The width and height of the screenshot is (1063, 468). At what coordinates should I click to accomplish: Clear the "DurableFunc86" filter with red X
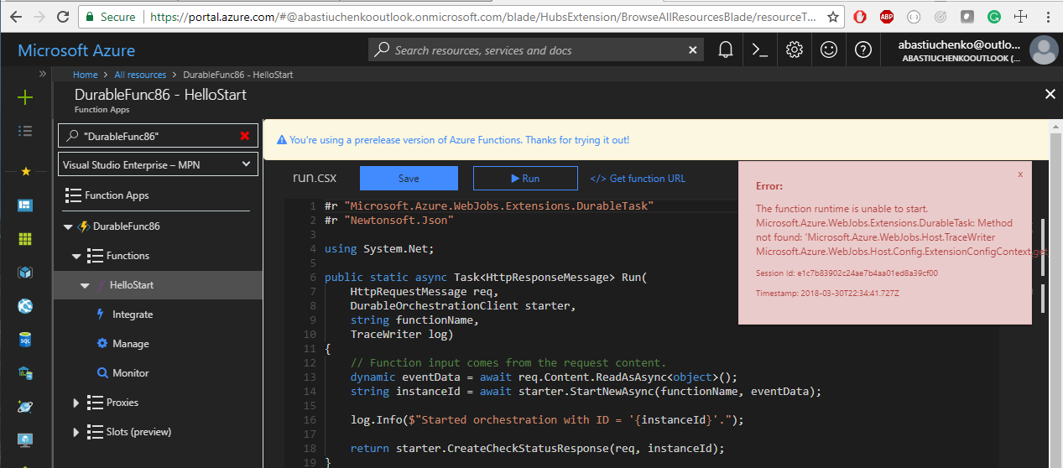244,136
